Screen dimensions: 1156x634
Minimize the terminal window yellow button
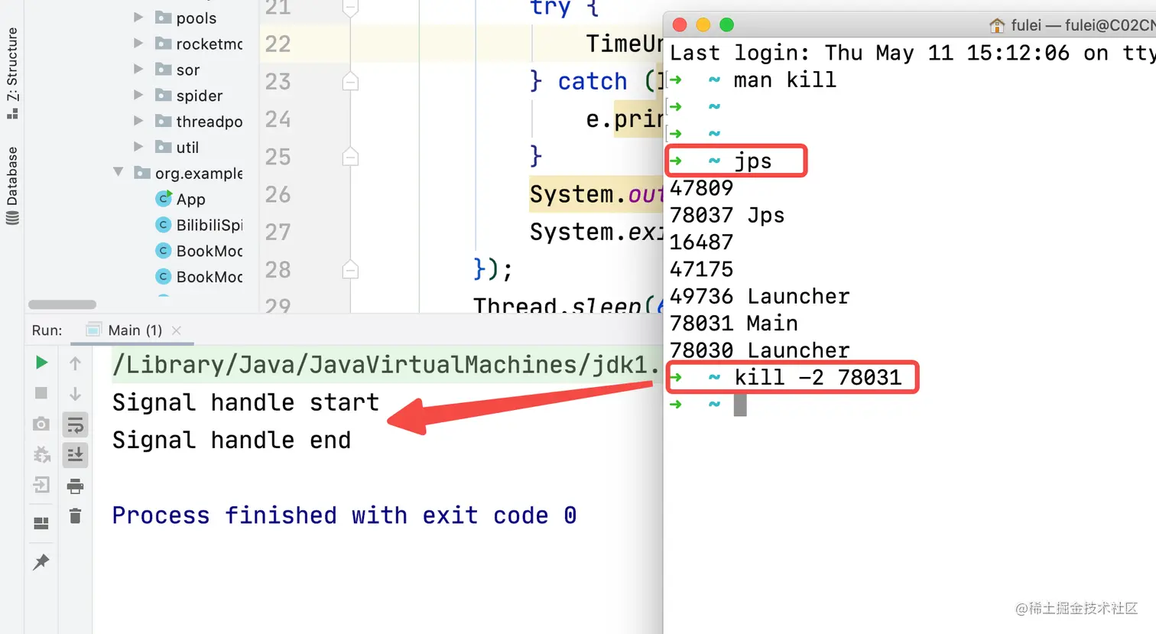point(703,25)
